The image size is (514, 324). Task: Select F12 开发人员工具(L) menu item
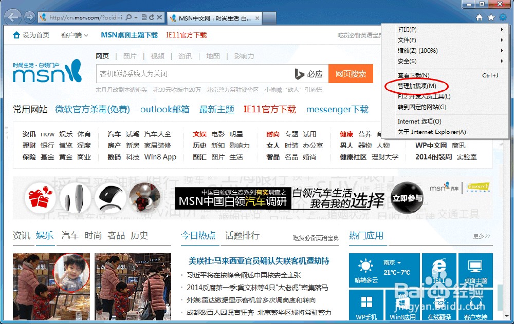point(445,96)
